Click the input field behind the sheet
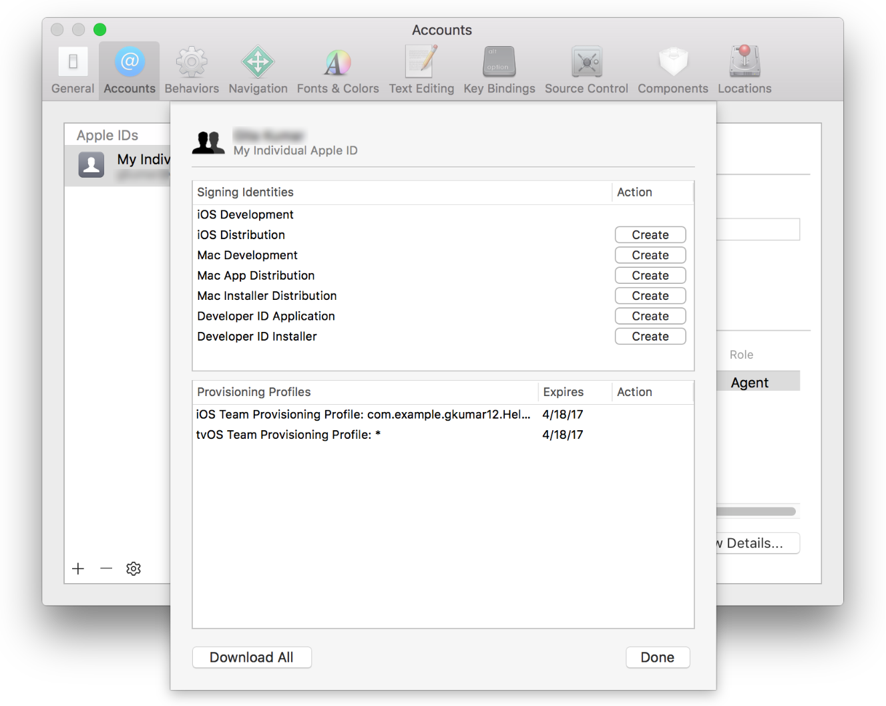This screenshot has height=706, width=886. [758, 229]
